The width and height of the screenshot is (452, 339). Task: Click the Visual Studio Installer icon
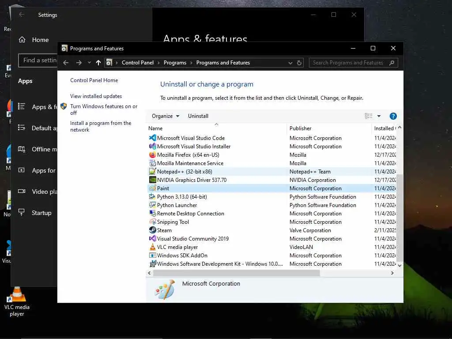coord(152,147)
